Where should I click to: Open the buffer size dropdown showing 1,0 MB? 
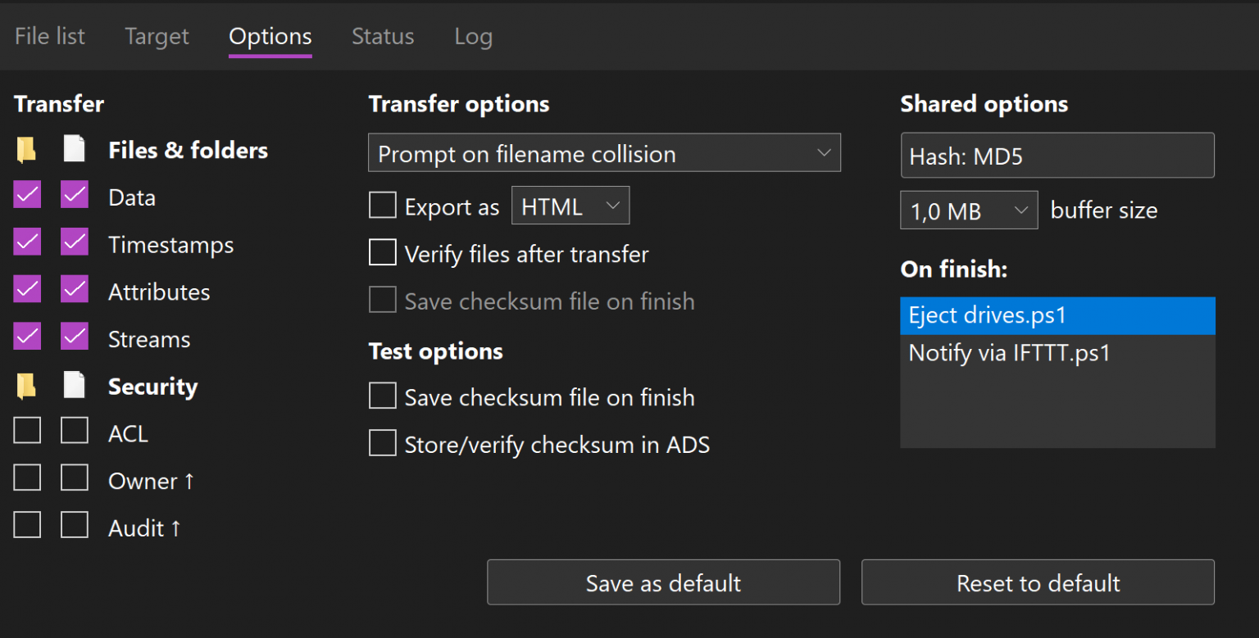point(969,210)
